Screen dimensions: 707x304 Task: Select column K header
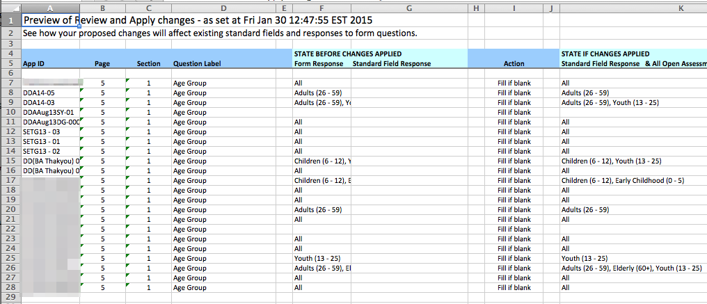coord(632,8)
